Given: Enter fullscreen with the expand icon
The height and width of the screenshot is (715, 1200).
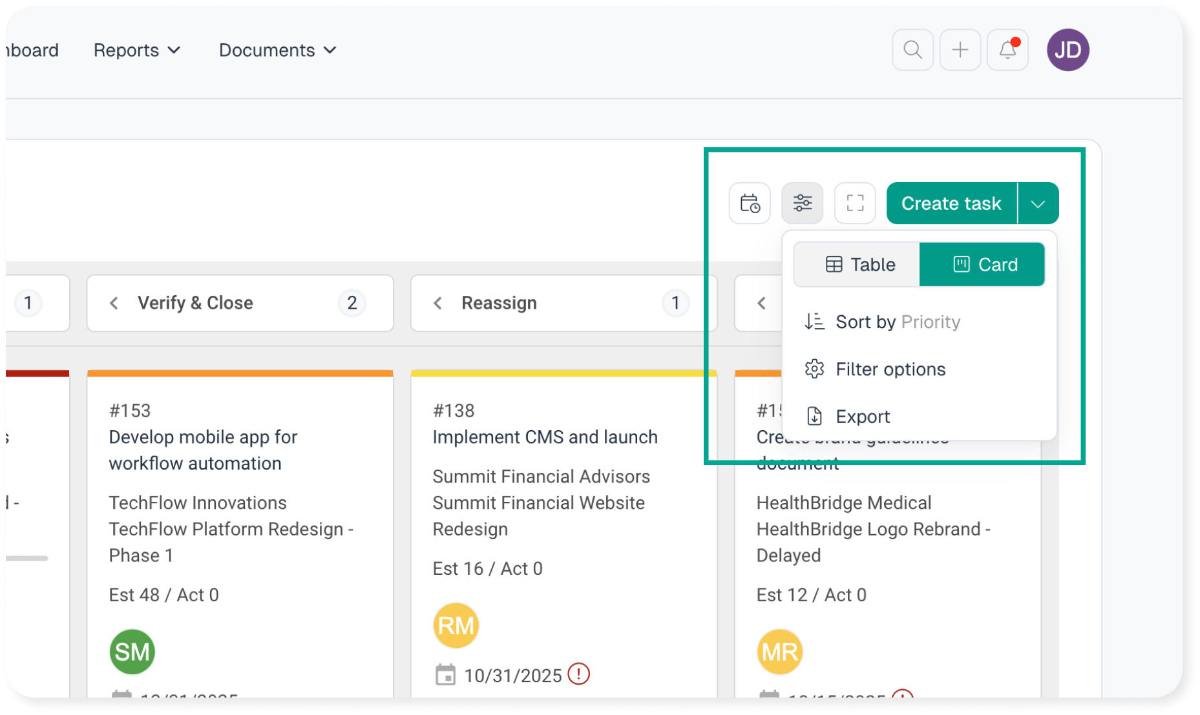Looking at the screenshot, I should [855, 203].
